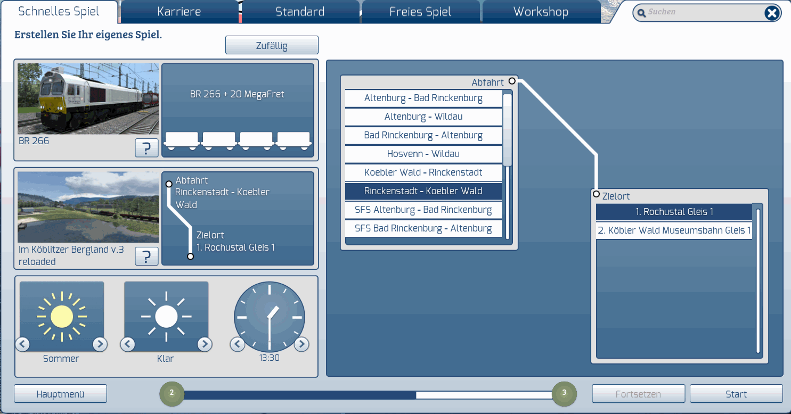The height and width of the screenshot is (414, 791).
Task: Set clock later with right arrow
Action: (x=301, y=344)
